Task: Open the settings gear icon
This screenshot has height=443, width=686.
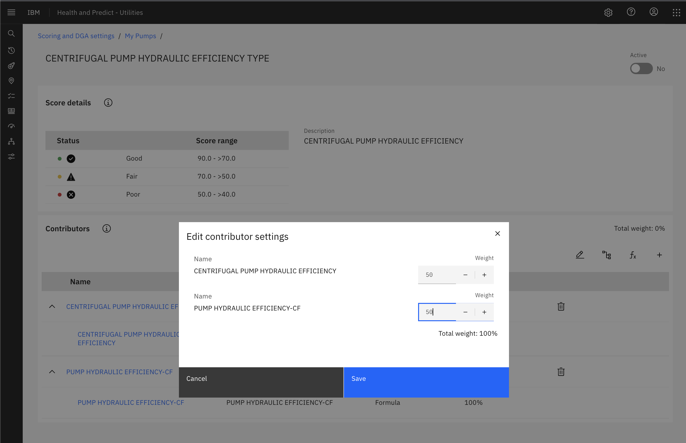Action: [608, 12]
